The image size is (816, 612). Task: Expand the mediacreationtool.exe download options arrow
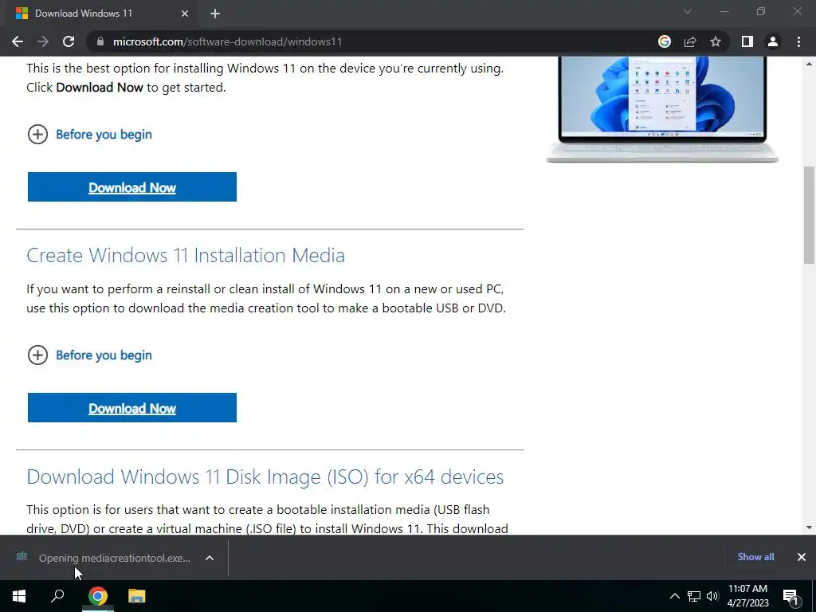[210, 558]
